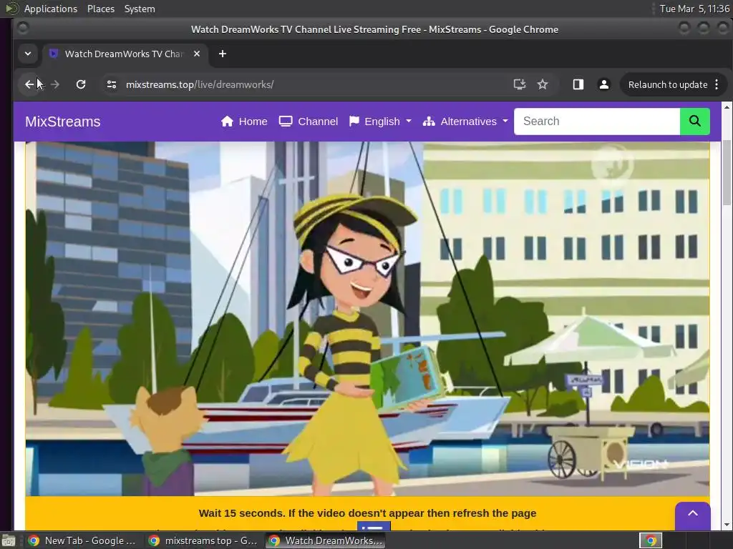
Task: Click the date and time clock
Action: coord(694,9)
